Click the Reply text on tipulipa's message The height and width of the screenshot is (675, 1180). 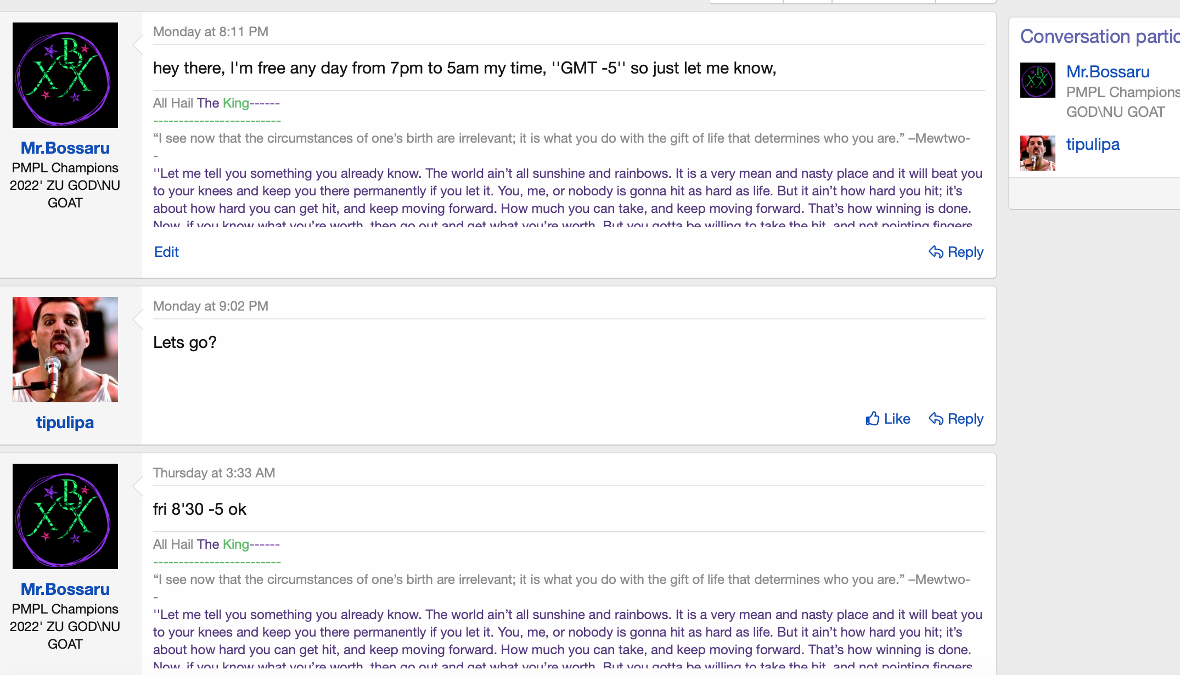click(965, 419)
